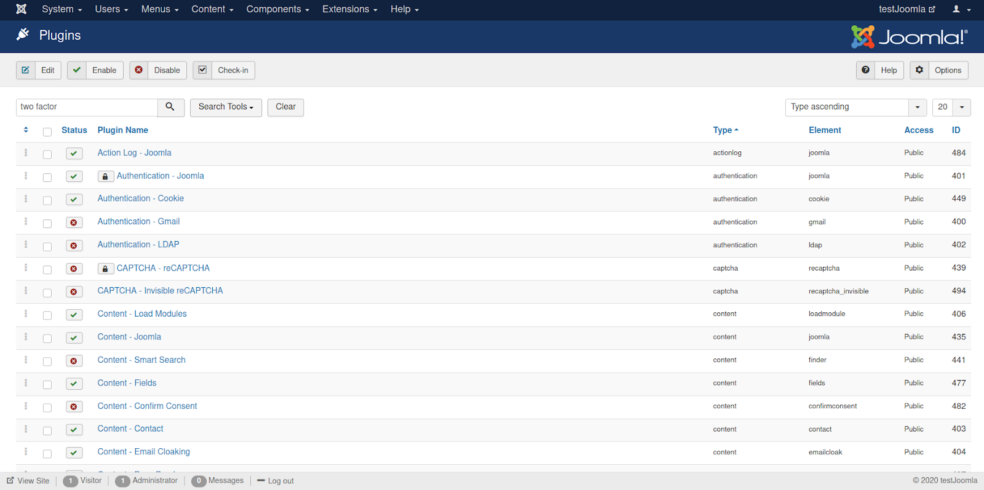Viewport: 984px width, 490px height.
Task: Click the Help toolbar button
Action: coord(880,70)
